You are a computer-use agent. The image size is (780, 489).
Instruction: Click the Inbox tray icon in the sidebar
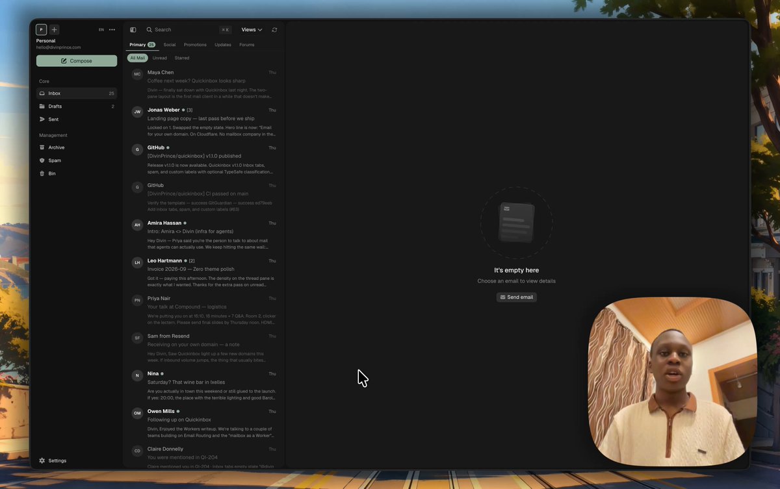coord(42,94)
